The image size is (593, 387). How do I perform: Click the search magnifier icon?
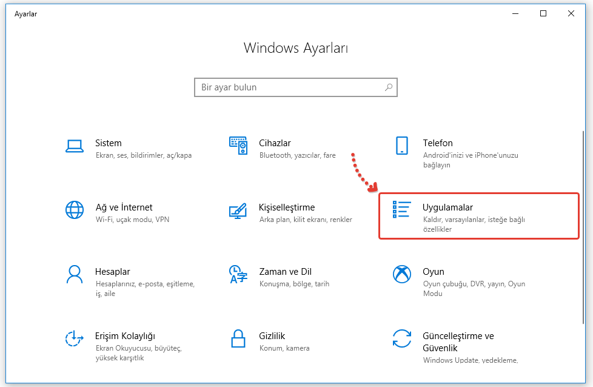pyautogui.click(x=389, y=87)
